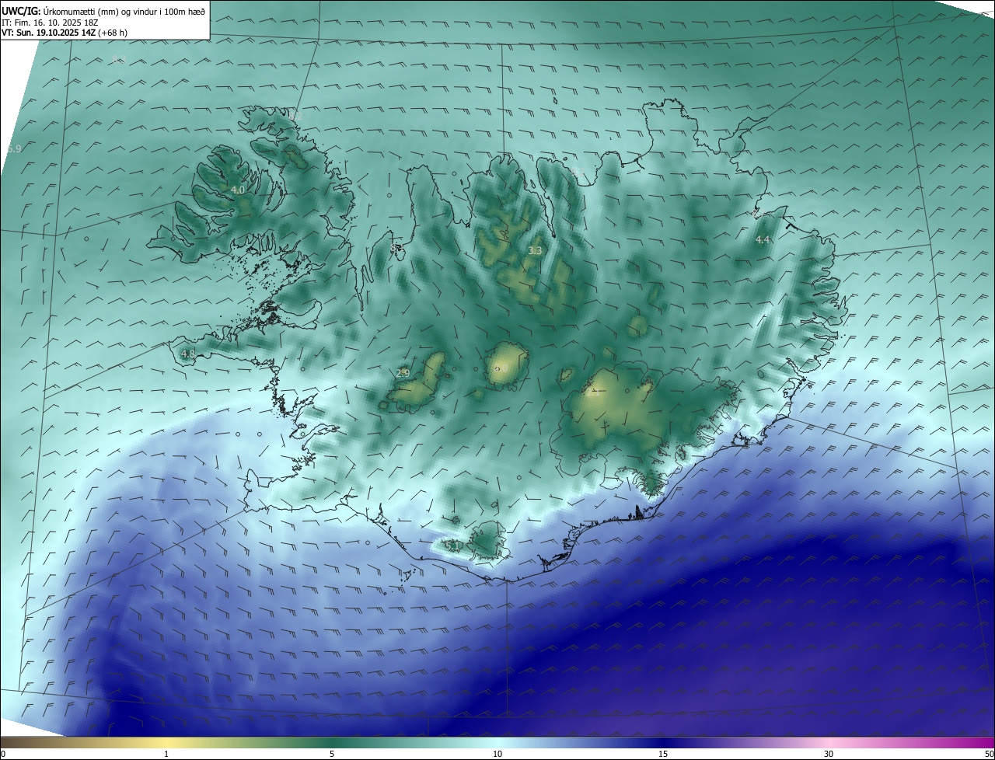Click the 10 label on the color scale

[497, 754]
